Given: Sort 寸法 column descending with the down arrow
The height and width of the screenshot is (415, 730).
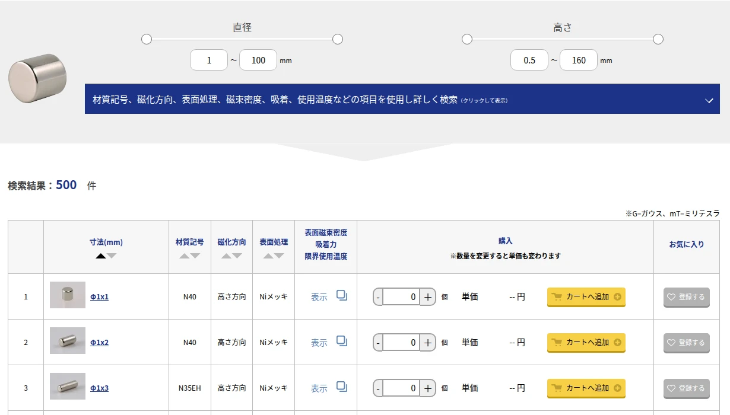Looking at the screenshot, I should [112, 256].
